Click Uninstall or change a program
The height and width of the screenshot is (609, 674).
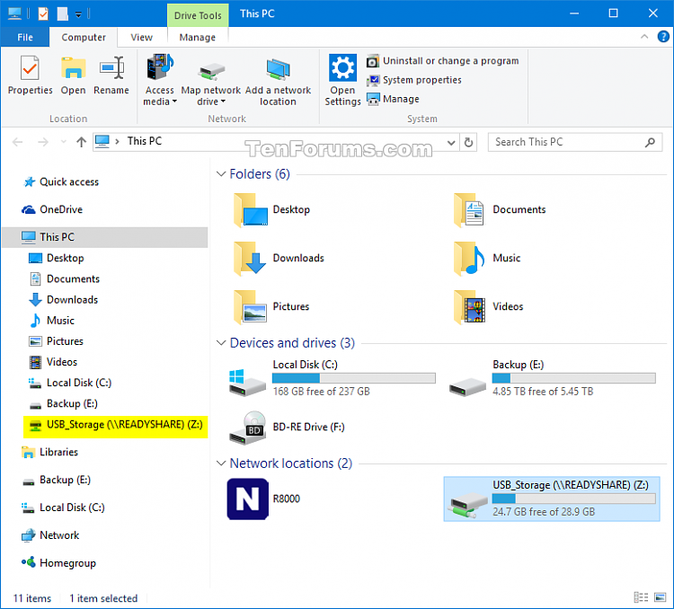tap(443, 61)
